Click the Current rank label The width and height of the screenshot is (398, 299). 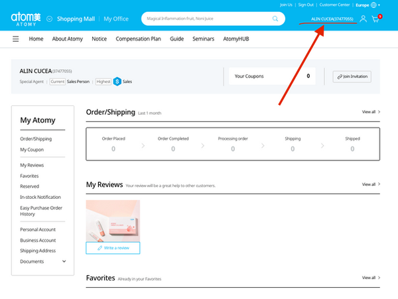click(x=57, y=82)
